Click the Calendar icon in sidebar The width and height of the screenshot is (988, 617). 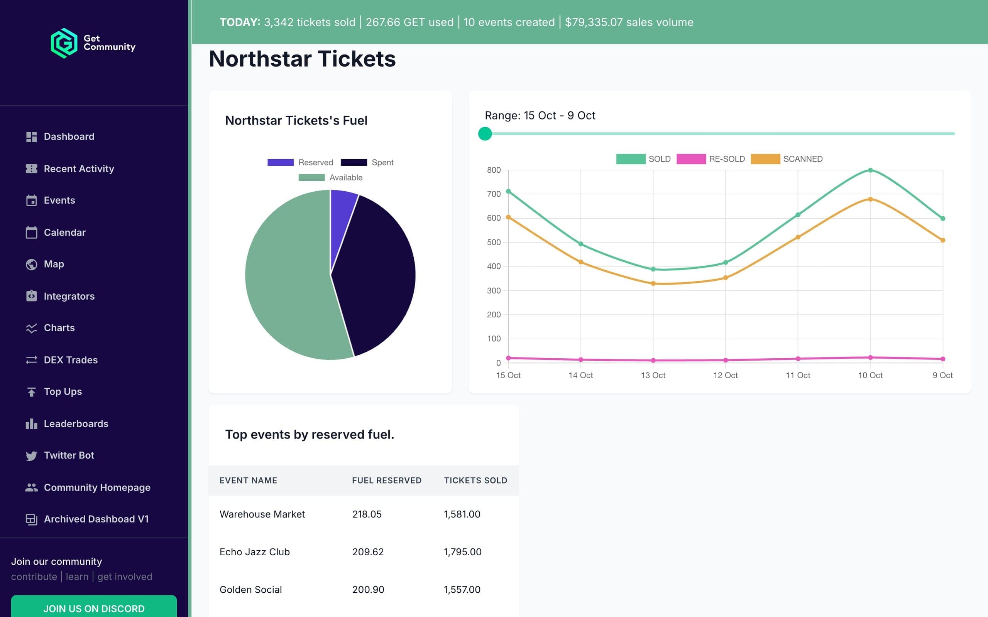click(x=31, y=233)
